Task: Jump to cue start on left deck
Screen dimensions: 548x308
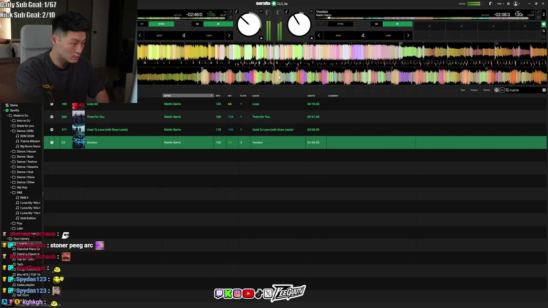Action: tap(197, 24)
